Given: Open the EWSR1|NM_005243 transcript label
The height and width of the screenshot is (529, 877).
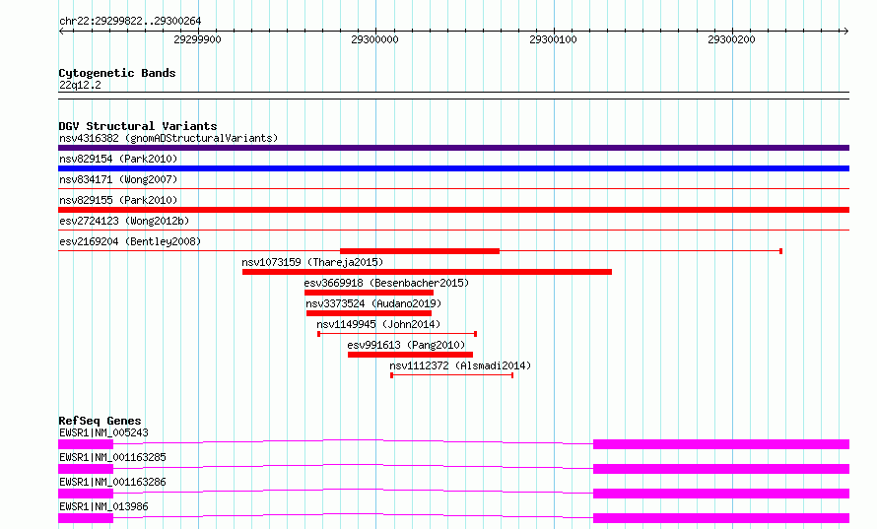Looking at the screenshot, I should (x=103, y=432).
